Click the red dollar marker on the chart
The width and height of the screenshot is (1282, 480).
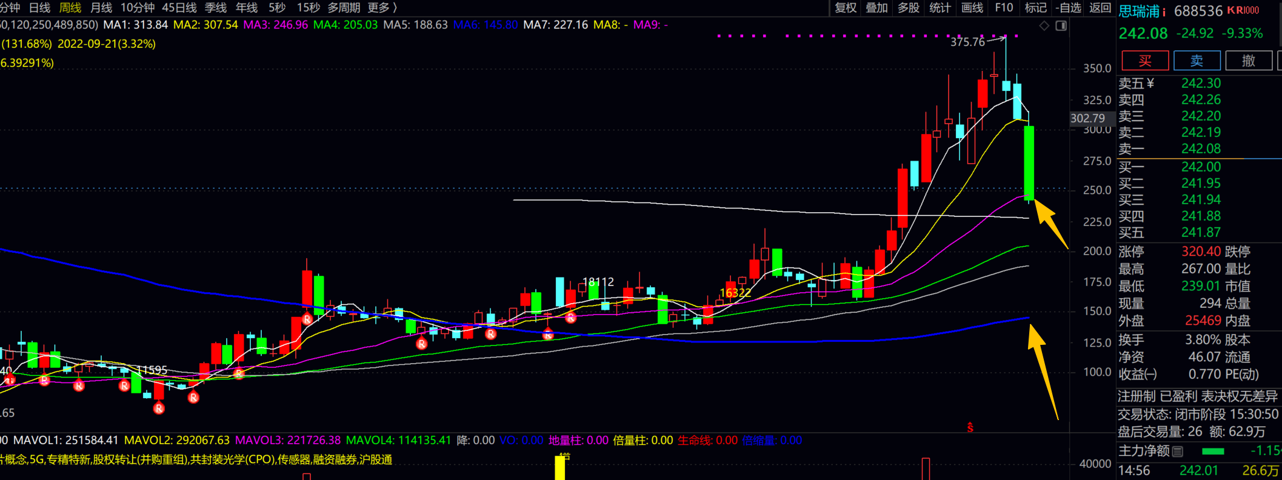(970, 427)
